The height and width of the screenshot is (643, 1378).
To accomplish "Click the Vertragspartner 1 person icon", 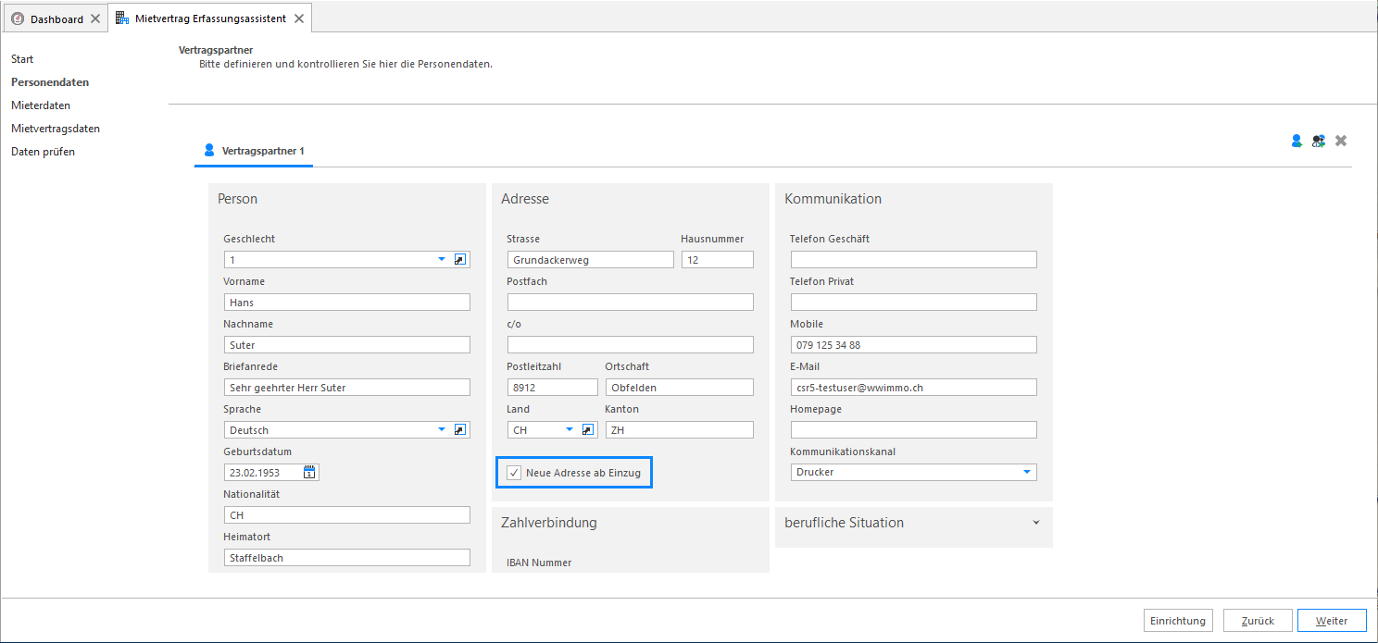I will tap(208, 150).
